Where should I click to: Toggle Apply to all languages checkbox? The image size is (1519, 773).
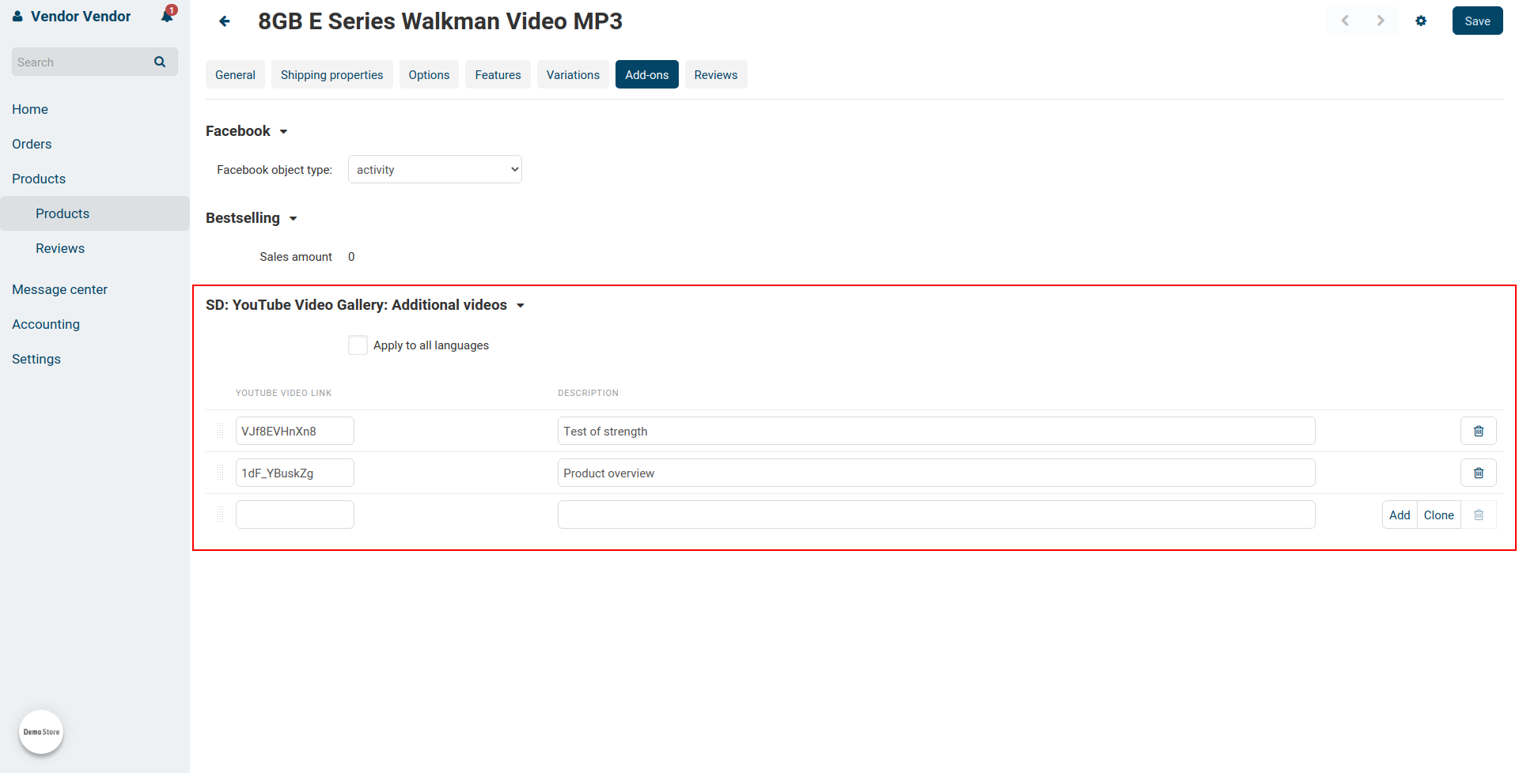tap(358, 345)
